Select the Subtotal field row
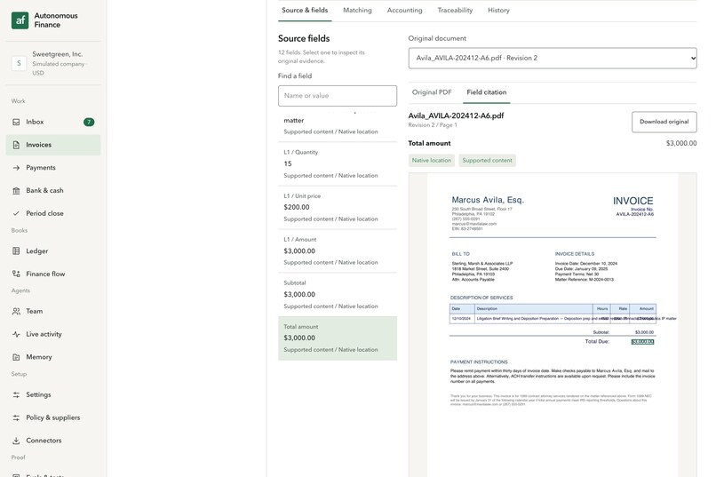The height and width of the screenshot is (477, 716). [x=338, y=294]
